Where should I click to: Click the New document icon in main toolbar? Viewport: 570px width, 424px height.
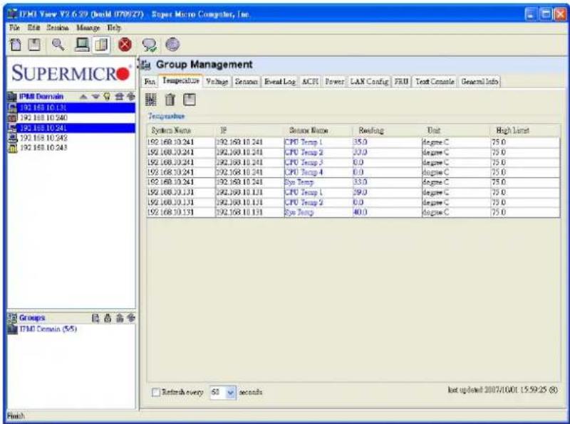pyautogui.click(x=16, y=45)
